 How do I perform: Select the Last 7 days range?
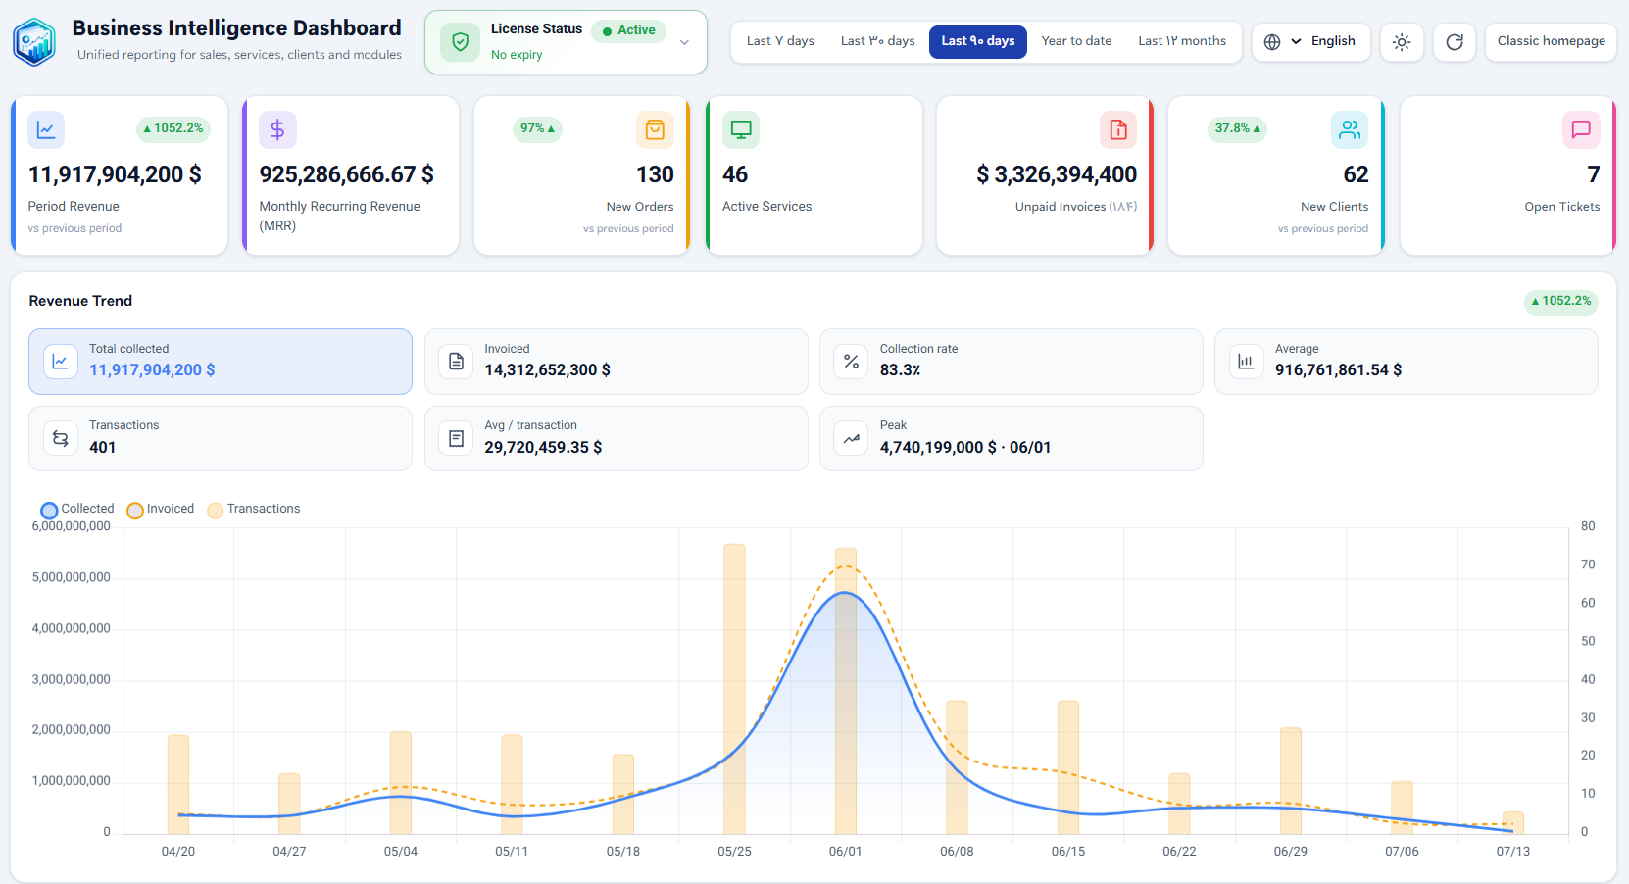pos(780,41)
